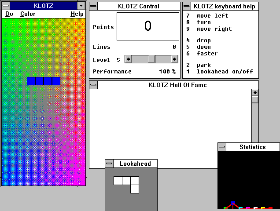Click the Lookahead title bar
The width and height of the screenshot is (280, 211).
coord(135,164)
